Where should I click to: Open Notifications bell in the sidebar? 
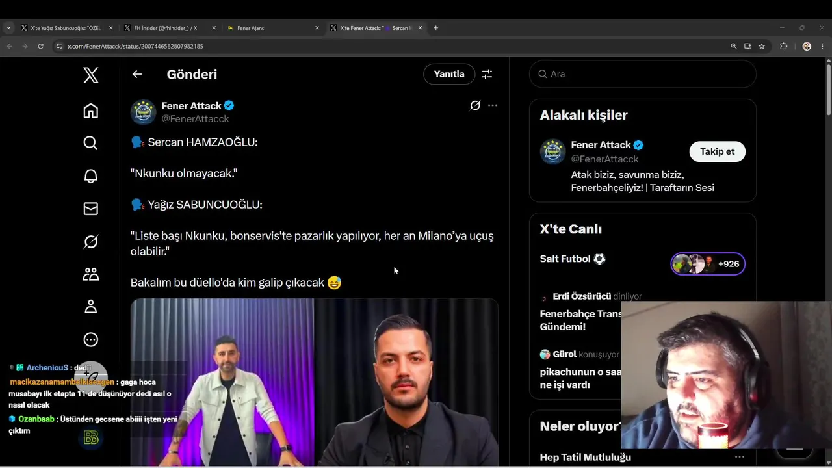[x=91, y=176]
